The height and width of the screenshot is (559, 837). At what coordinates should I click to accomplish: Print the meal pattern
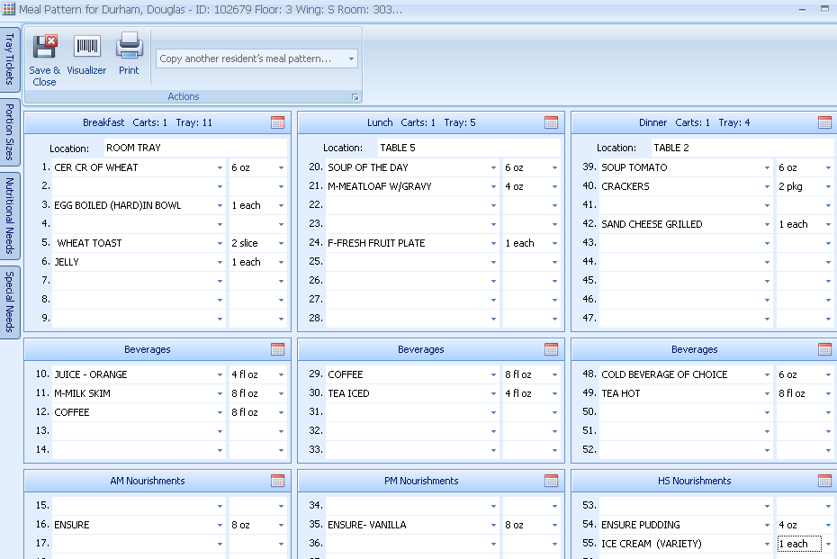(x=129, y=54)
